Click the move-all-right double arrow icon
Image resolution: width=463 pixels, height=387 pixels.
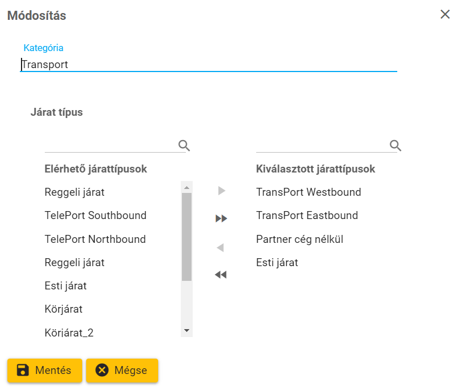click(x=221, y=218)
